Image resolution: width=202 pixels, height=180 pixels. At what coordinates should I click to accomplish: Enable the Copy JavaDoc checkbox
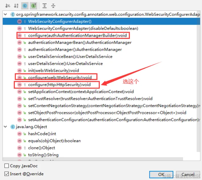click(7, 166)
